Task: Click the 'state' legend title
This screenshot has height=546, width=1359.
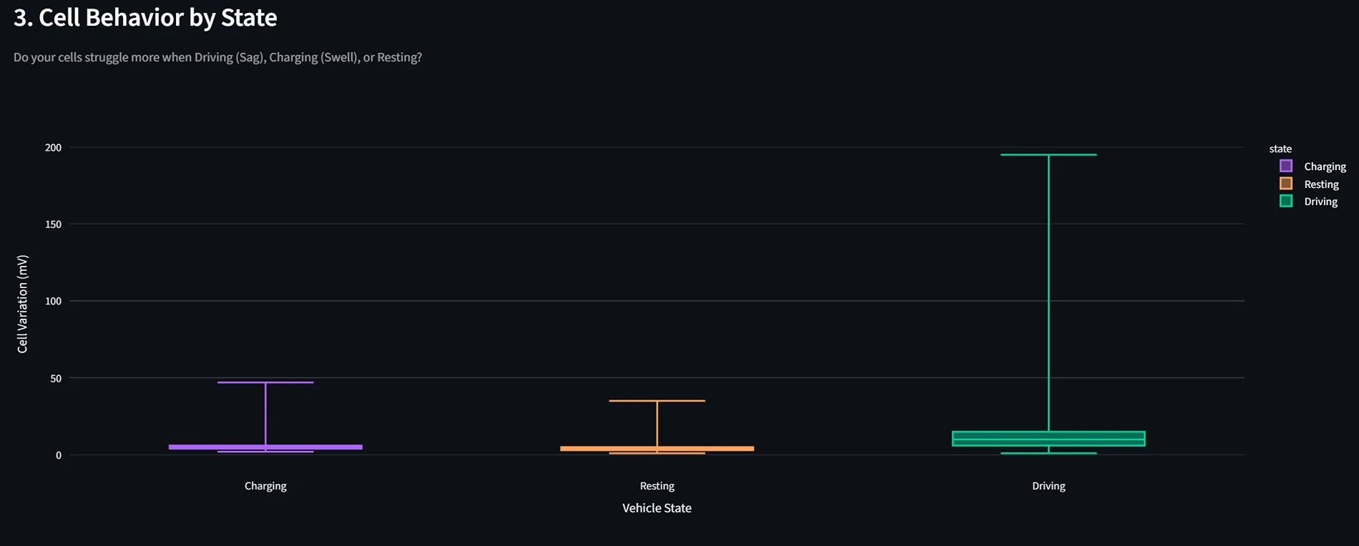Action: [1280, 149]
